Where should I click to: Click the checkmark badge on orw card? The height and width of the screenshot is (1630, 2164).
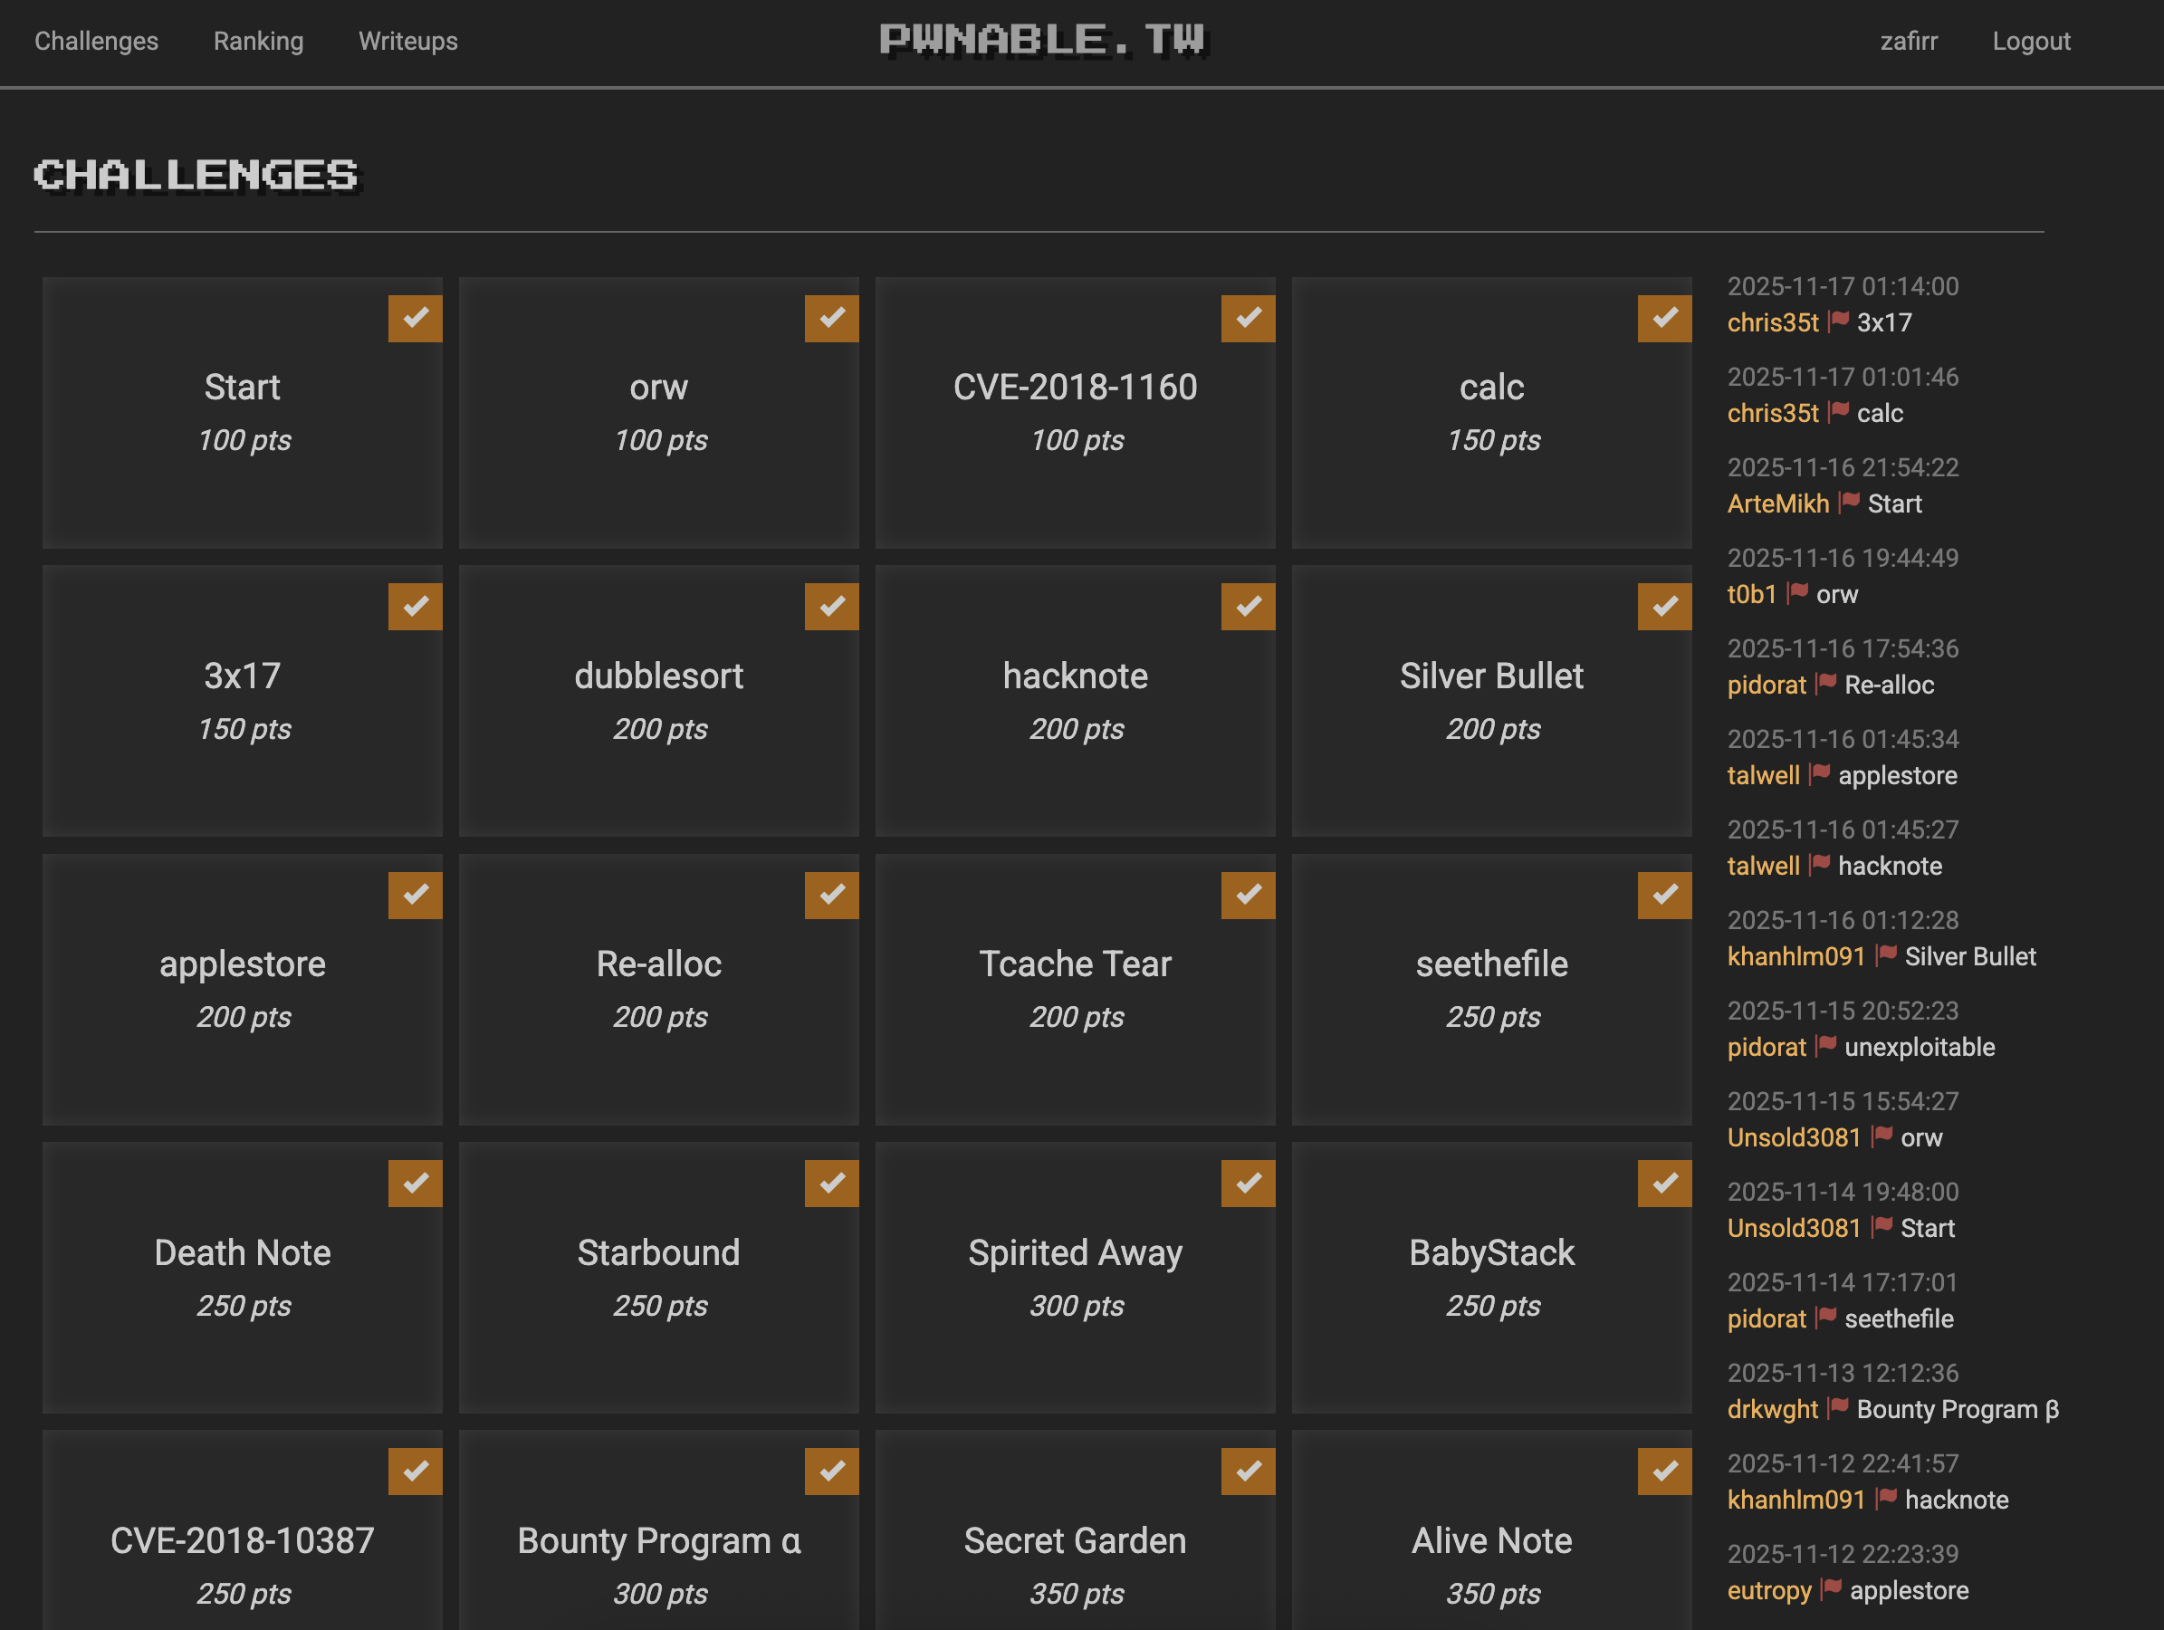click(831, 318)
